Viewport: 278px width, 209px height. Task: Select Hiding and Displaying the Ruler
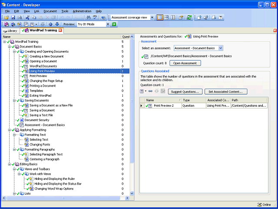(x=55, y=179)
